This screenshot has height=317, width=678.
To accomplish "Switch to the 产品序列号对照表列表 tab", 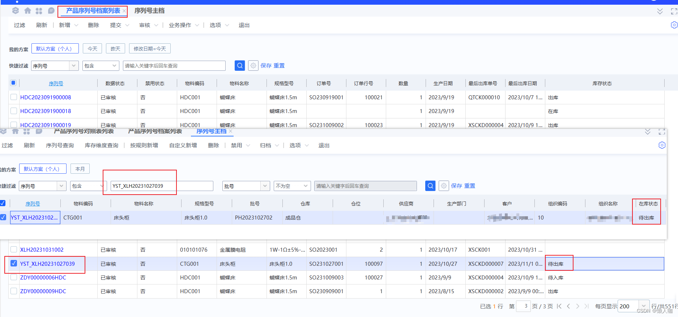I will tap(84, 131).
